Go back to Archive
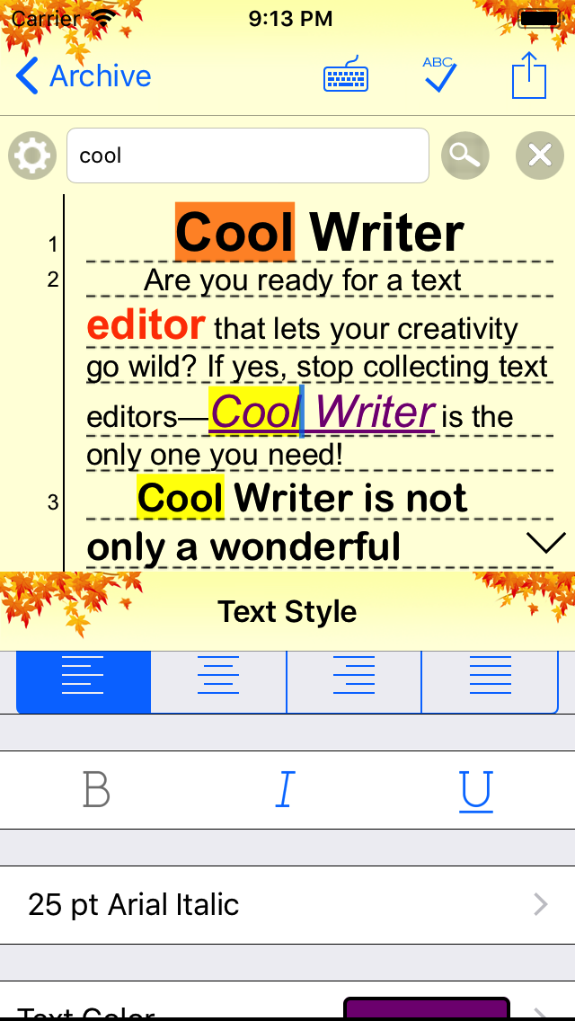575x1021 pixels. tap(84, 75)
